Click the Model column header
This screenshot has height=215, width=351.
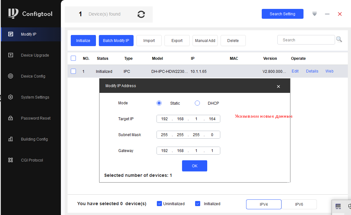click(157, 58)
